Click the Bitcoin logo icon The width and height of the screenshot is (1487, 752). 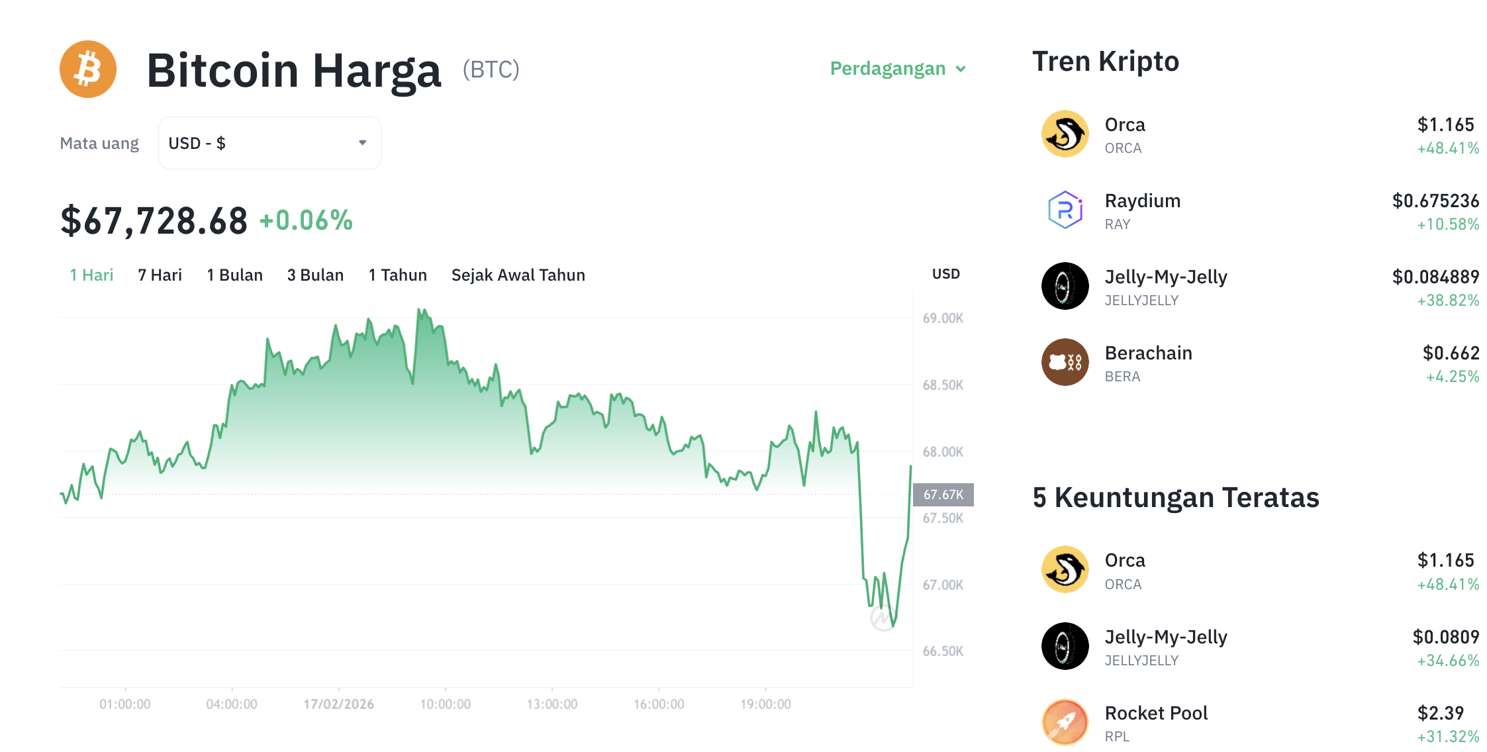[88, 69]
